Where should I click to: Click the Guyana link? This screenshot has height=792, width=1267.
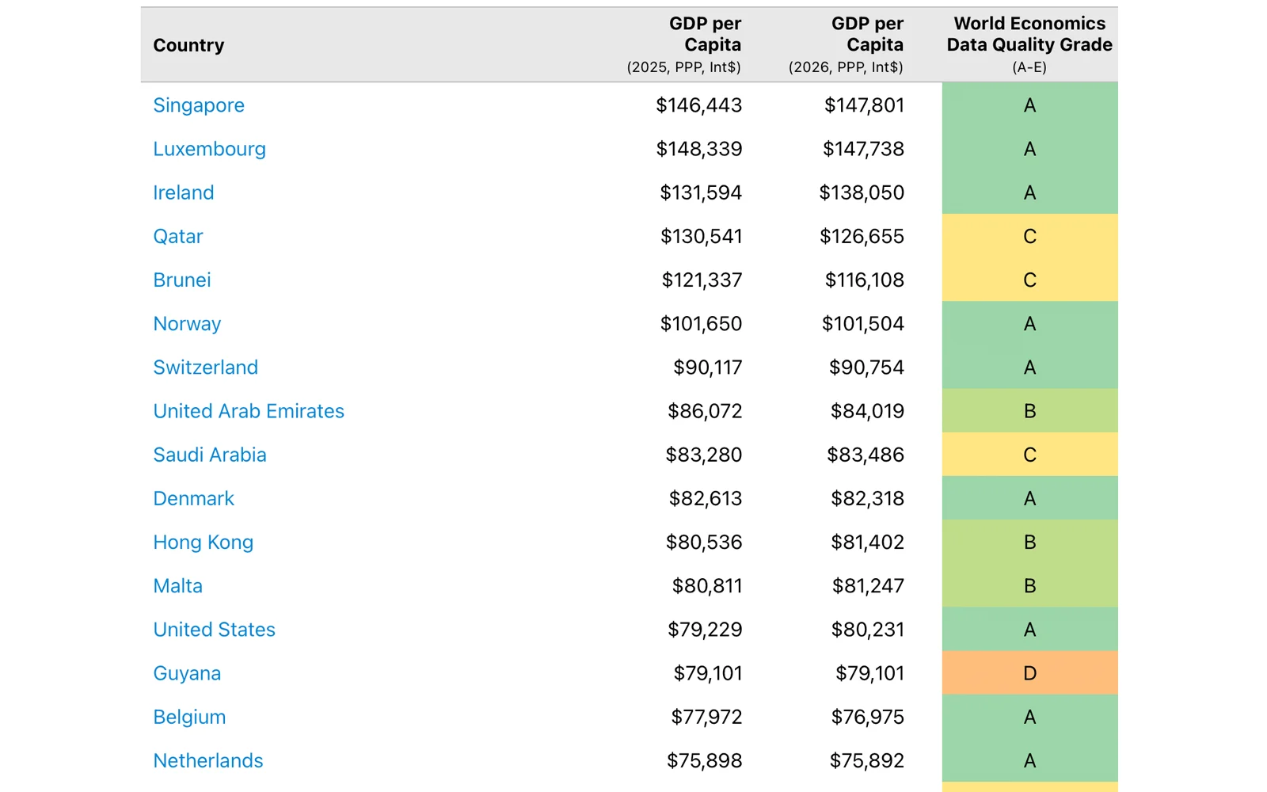[187, 673]
